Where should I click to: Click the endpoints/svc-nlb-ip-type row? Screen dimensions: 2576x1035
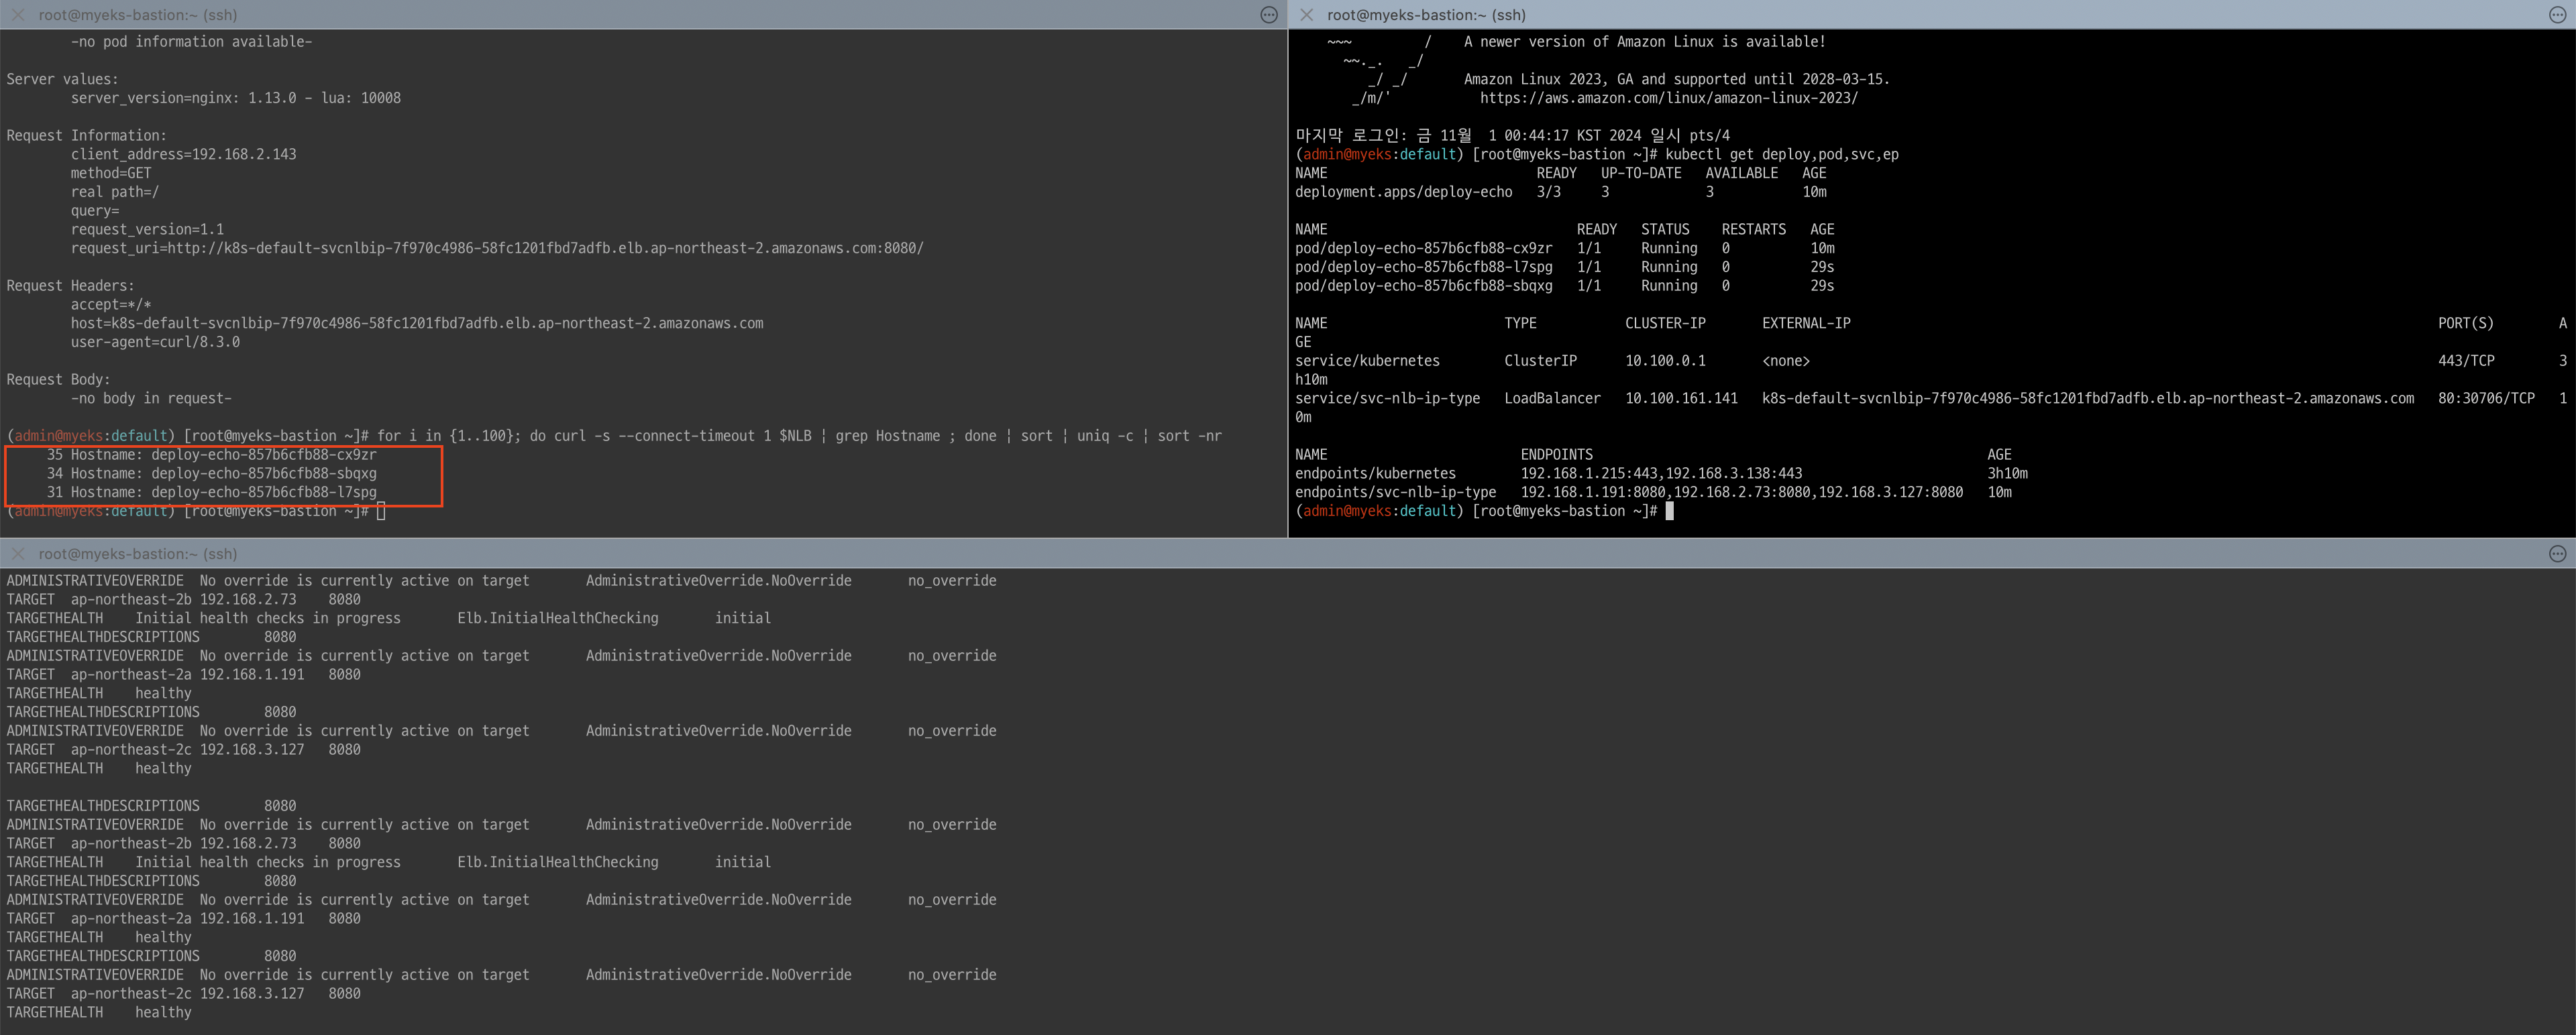tap(1395, 493)
